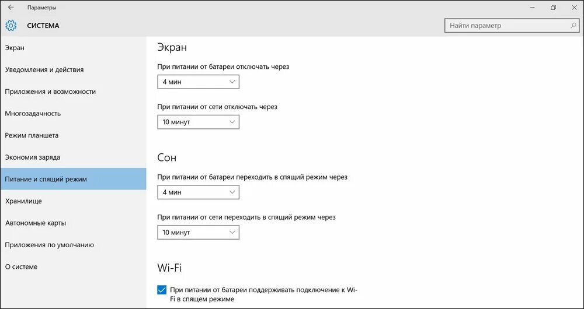Open the sleep on battery 4 мин dropdown
584x309 pixels.
click(198, 192)
